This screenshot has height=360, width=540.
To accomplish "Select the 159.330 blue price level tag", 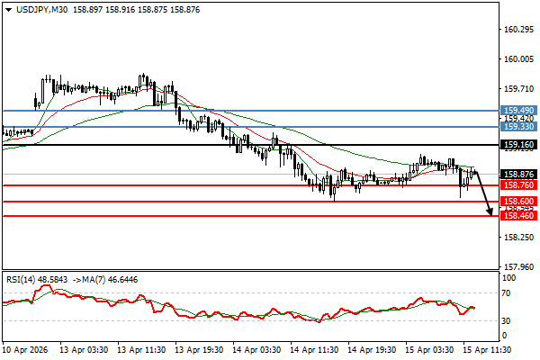I will click(x=519, y=128).
